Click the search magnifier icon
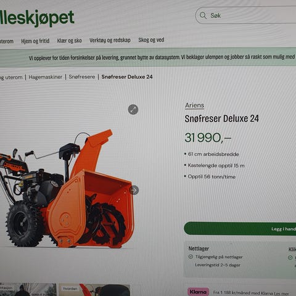Screen dimensions: 296x296 tap(203, 15)
